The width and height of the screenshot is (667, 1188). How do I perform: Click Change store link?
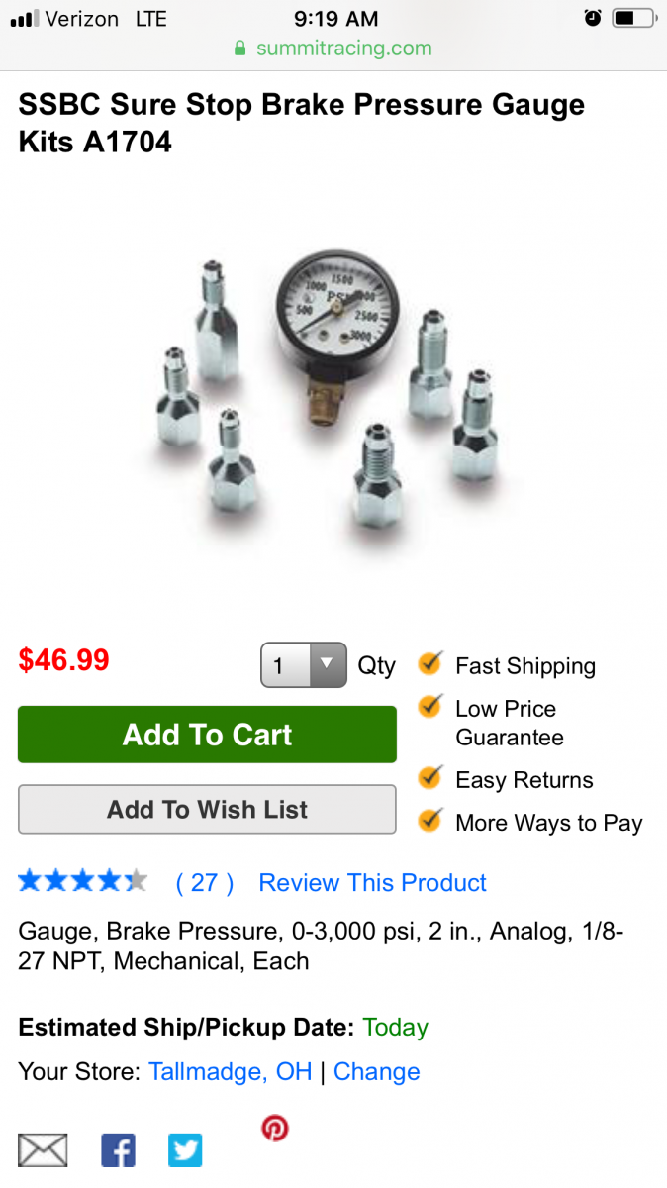click(377, 1072)
